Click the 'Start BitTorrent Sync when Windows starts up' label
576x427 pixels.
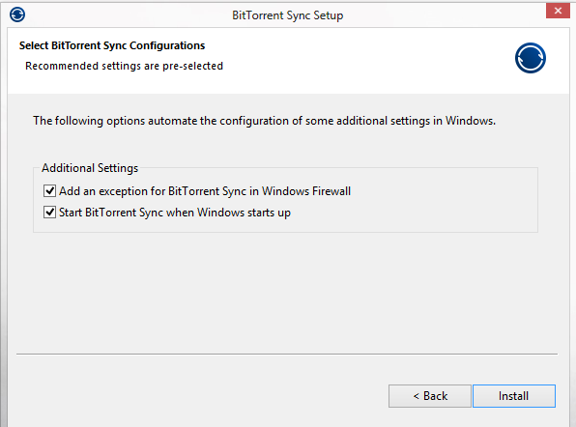click(x=175, y=213)
